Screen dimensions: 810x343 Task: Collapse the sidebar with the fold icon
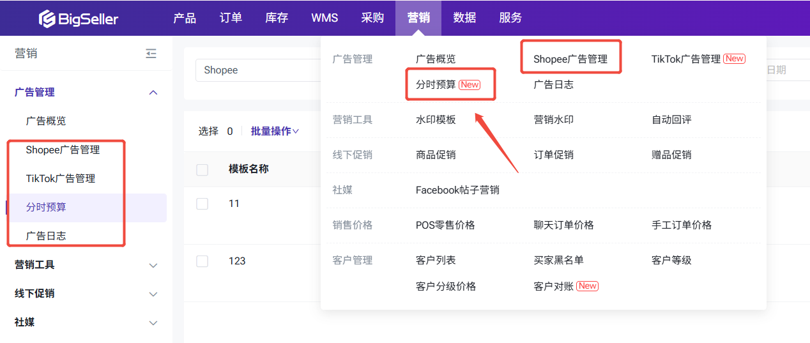click(151, 54)
